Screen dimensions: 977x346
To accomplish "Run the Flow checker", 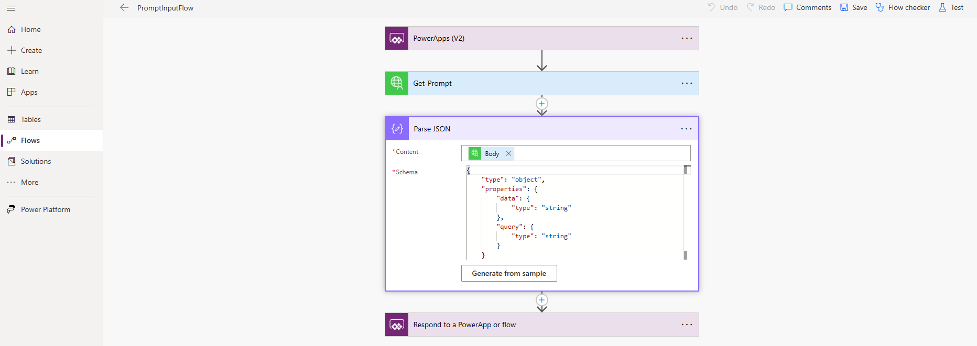I will coord(903,7).
